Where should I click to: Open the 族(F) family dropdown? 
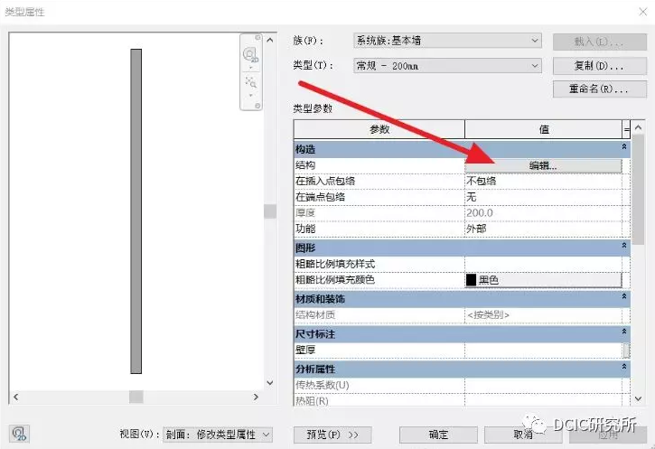[447, 41]
